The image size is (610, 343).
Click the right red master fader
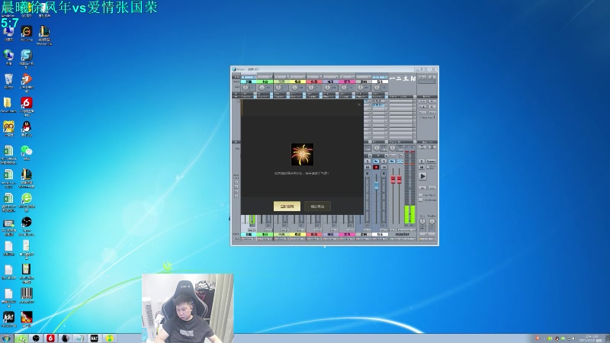point(399,180)
